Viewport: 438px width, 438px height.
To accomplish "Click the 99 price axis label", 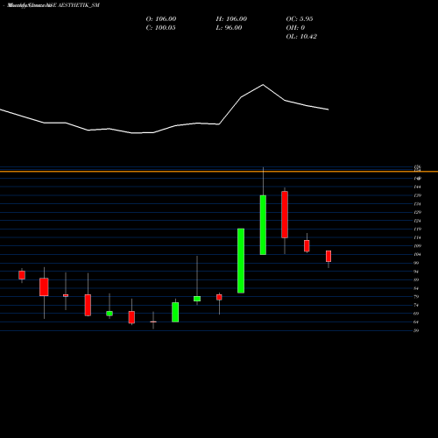I will (x=416, y=263).
